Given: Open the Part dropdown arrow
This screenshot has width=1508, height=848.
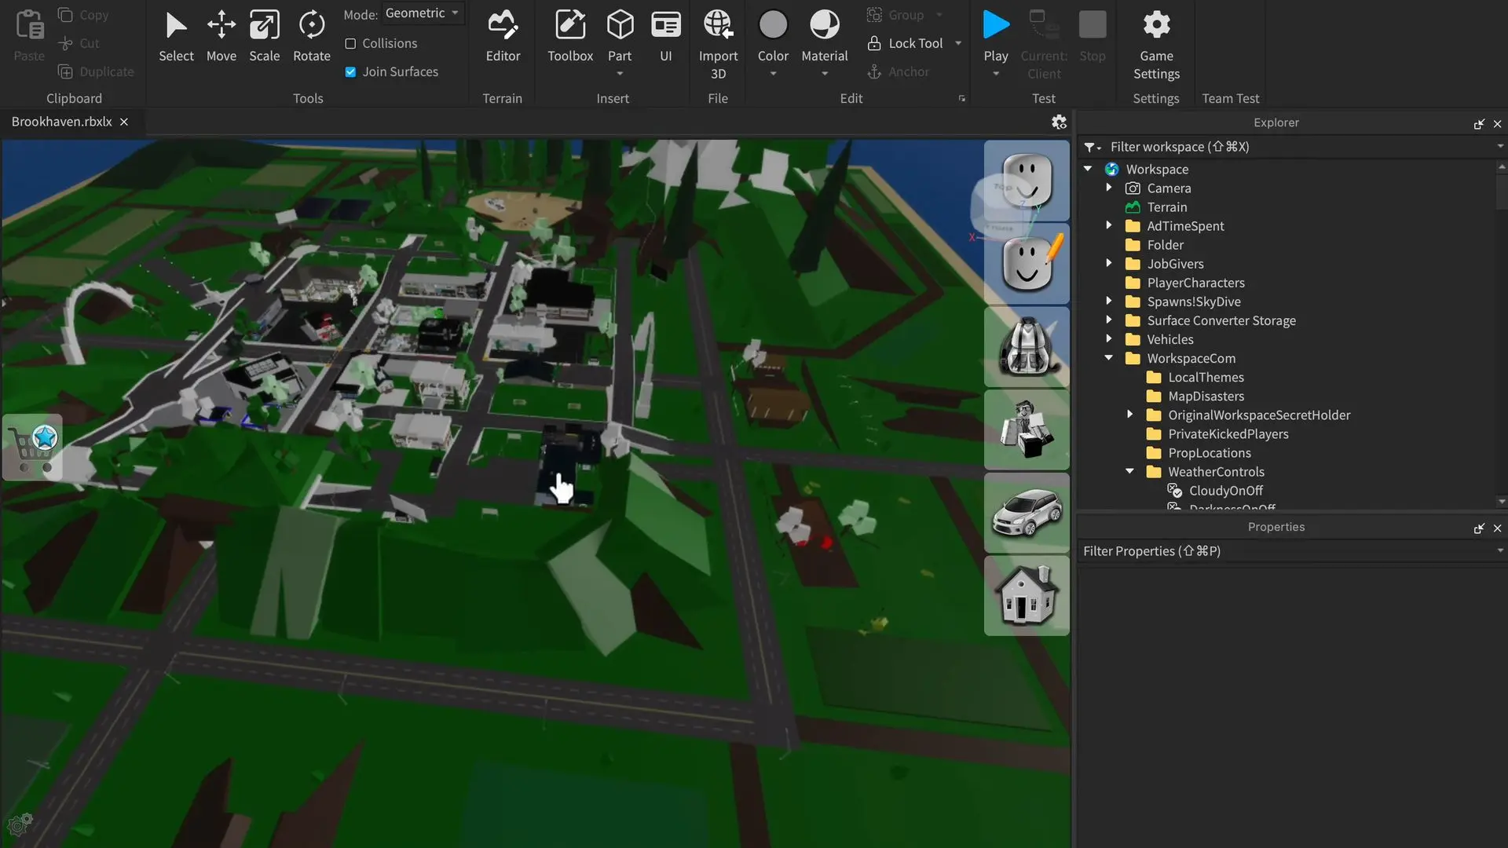Looking at the screenshot, I should tap(620, 74).
